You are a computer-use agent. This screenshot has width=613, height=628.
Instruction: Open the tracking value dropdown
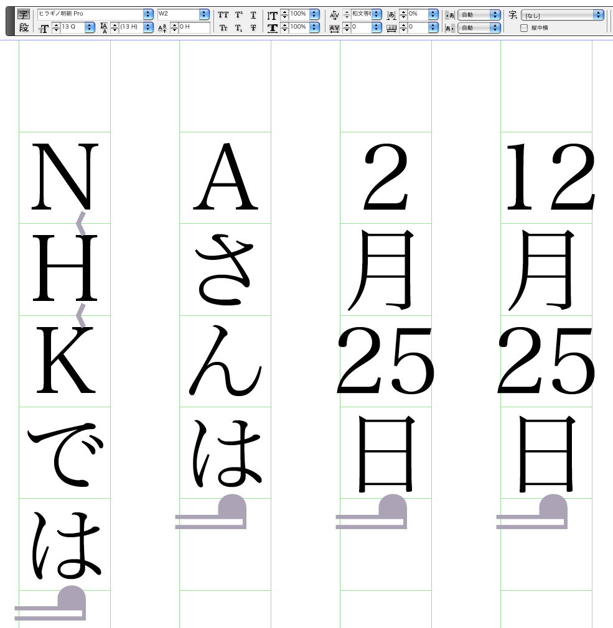point(377,27)
